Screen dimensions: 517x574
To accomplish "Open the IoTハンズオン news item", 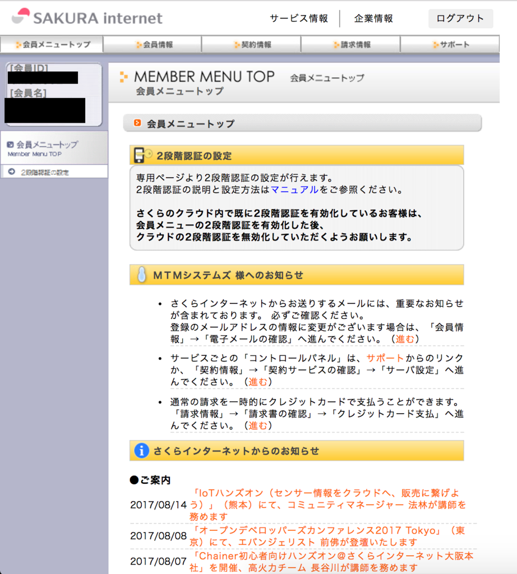I will click(x=327, y=505).
